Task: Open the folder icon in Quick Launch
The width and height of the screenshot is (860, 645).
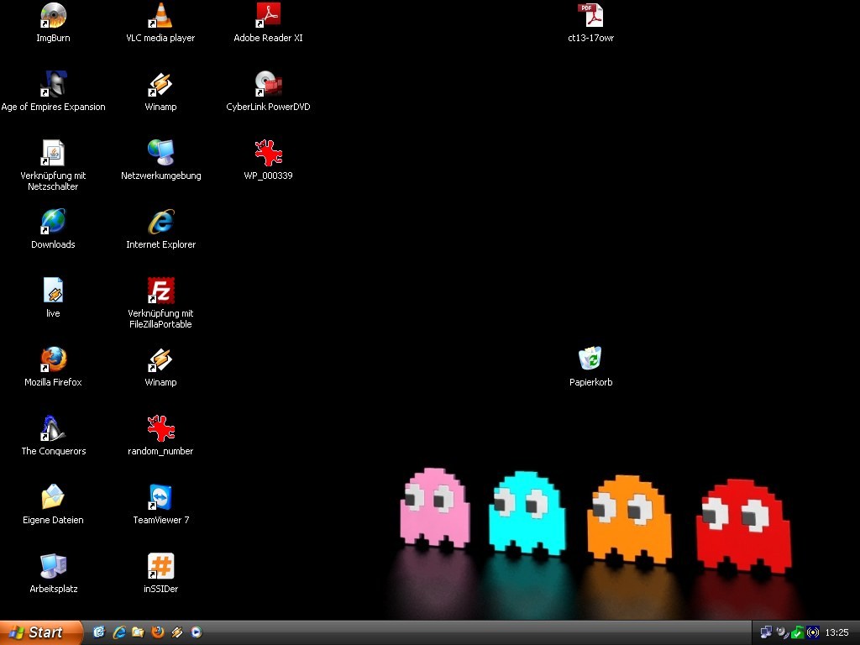Action: [138, 632]
